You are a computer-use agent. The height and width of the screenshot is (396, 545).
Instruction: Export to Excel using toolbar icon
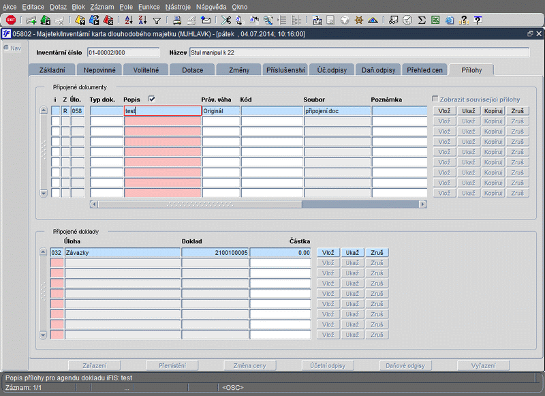click(435, 20)
